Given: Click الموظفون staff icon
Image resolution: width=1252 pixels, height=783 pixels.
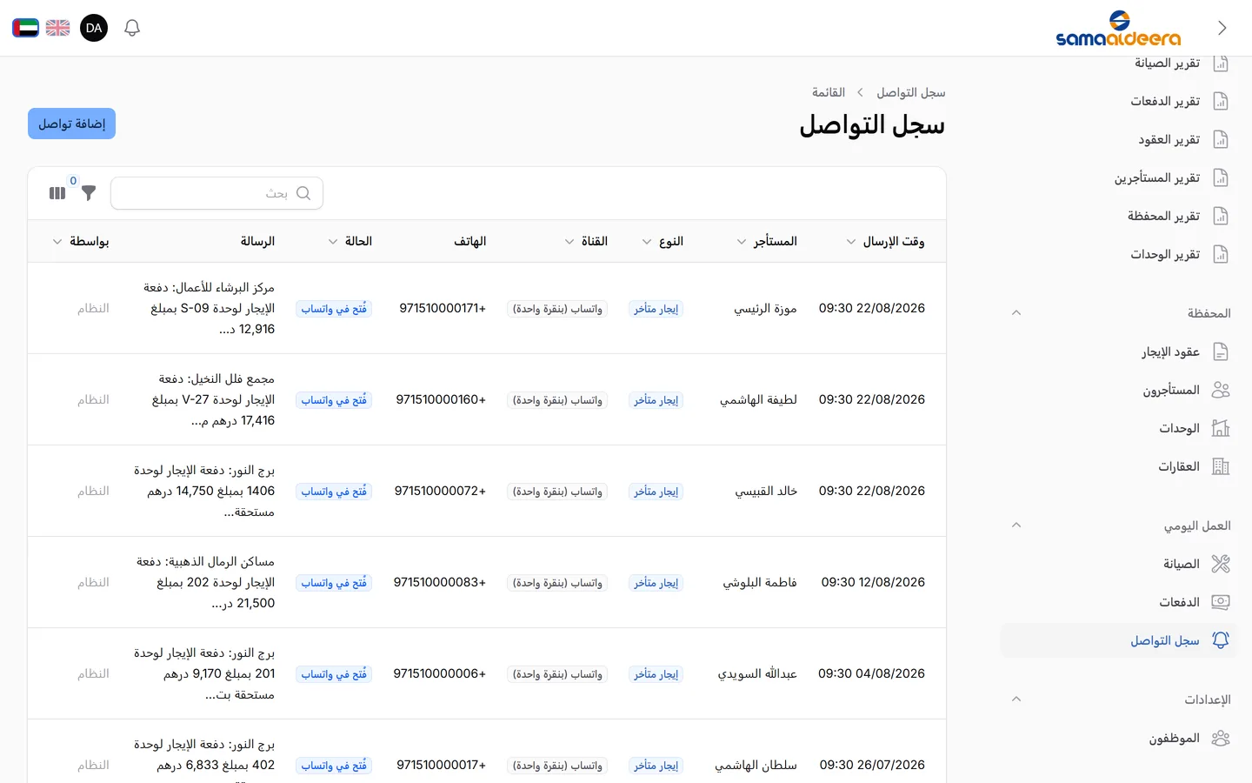Looking at the screenshot, I should [x=1221, y=738].
